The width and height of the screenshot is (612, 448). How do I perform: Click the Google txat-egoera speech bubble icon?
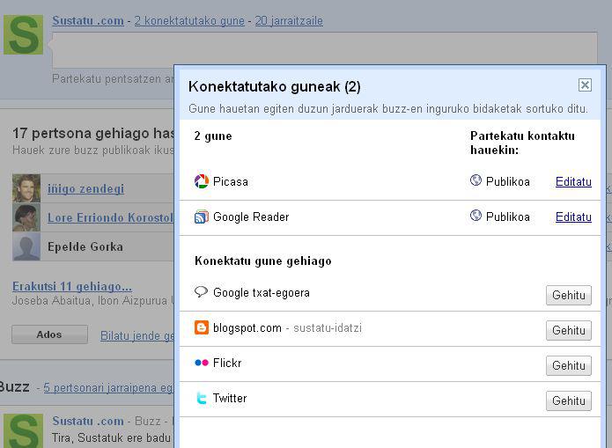[201, 292]
